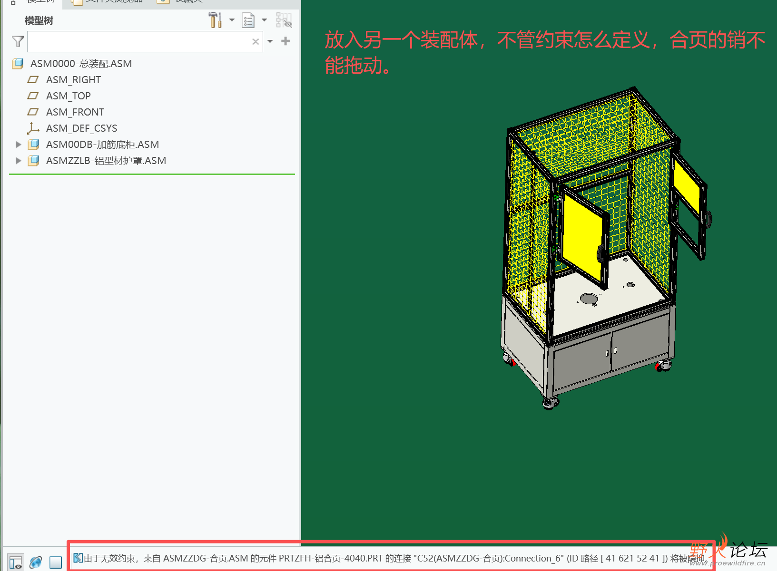
Task: Select ASM00DB-加筋底柜.ASM assembly
Action: click(x=102, y=145)
